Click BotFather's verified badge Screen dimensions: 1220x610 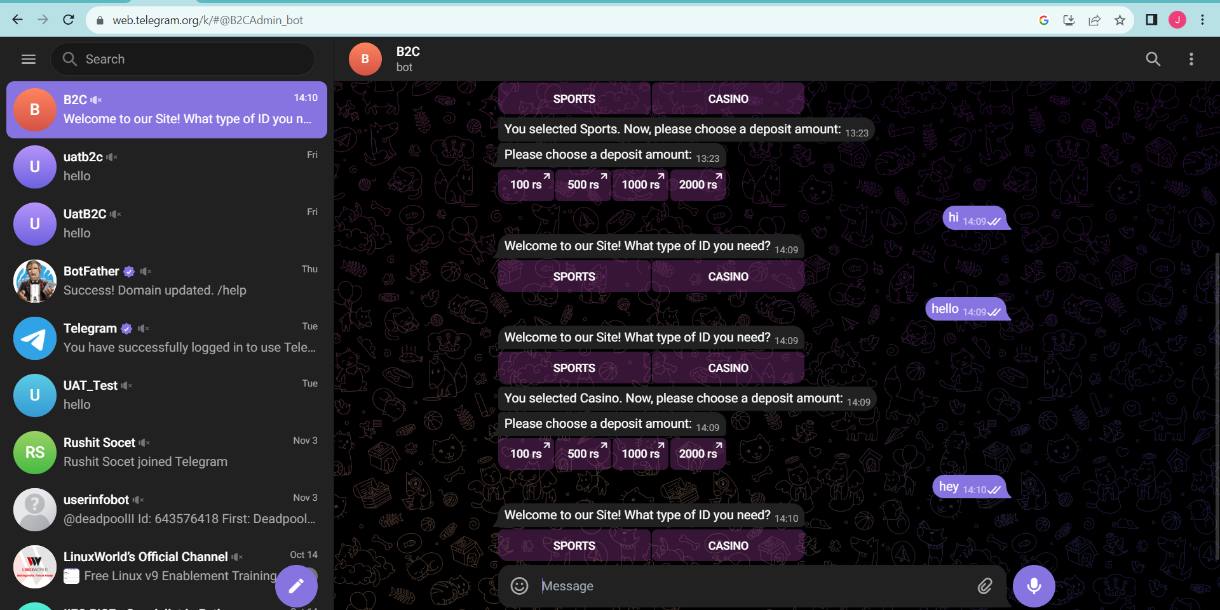(x=129, y=272)
